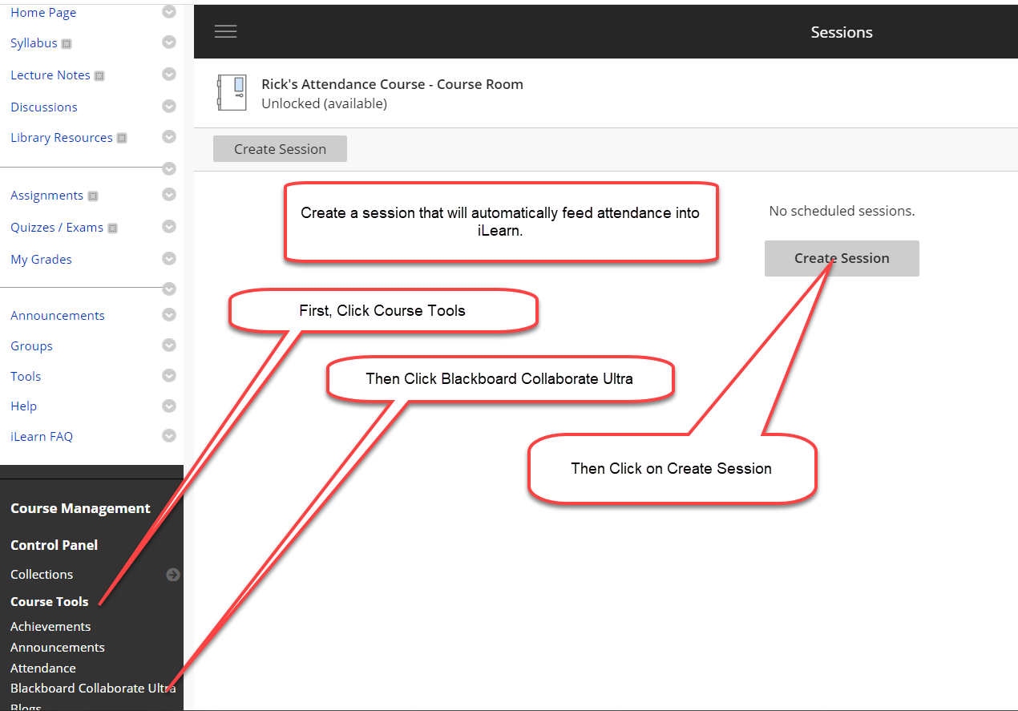This screenshot has width=1018, height=711.
Task: Open Attendance under Course Tools
Action: click(43, 669)
